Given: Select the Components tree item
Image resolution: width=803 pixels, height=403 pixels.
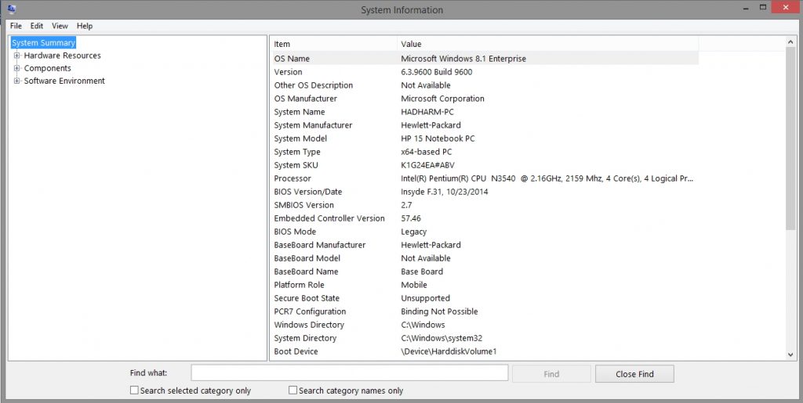Looking at the screenshot, I should click(48, 68).
